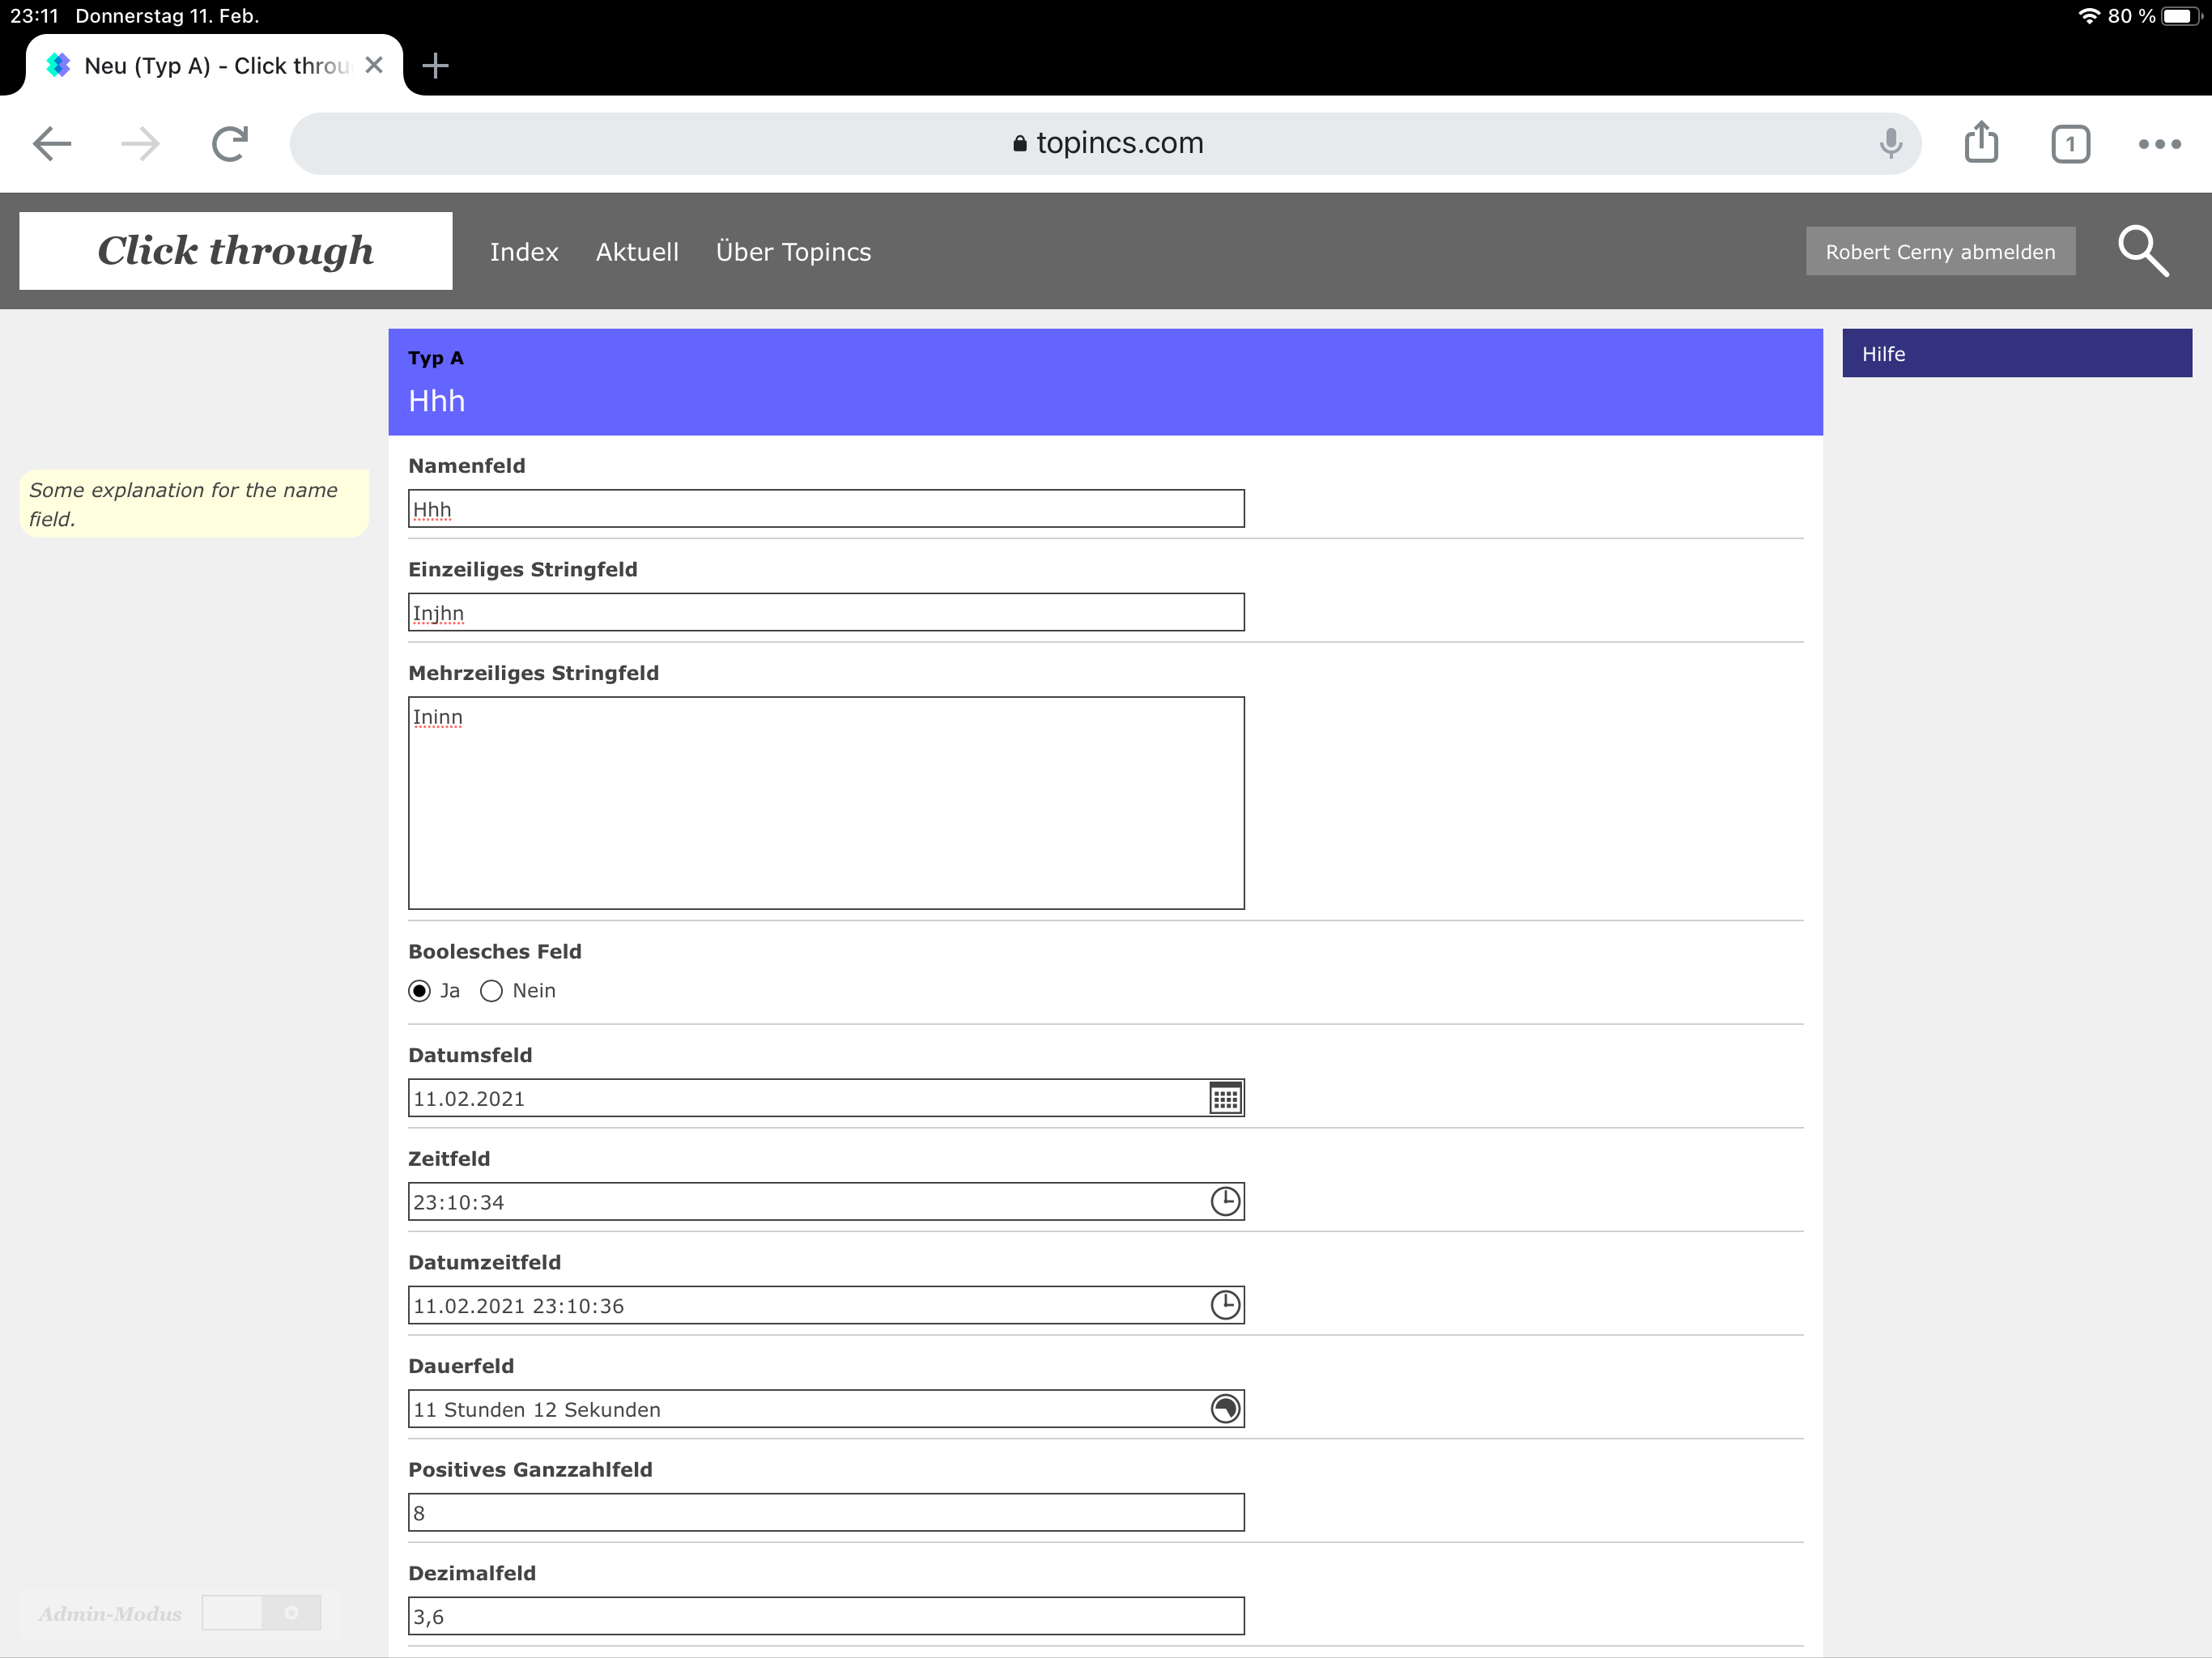2212x1658 pixels.
Task: Open the clock picker in Datumzeitfeld
Action: click(1225, 1305)
